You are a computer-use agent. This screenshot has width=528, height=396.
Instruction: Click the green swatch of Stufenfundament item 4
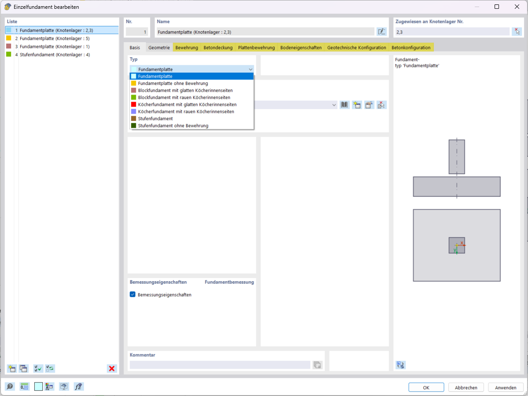(x=9, y=55)
